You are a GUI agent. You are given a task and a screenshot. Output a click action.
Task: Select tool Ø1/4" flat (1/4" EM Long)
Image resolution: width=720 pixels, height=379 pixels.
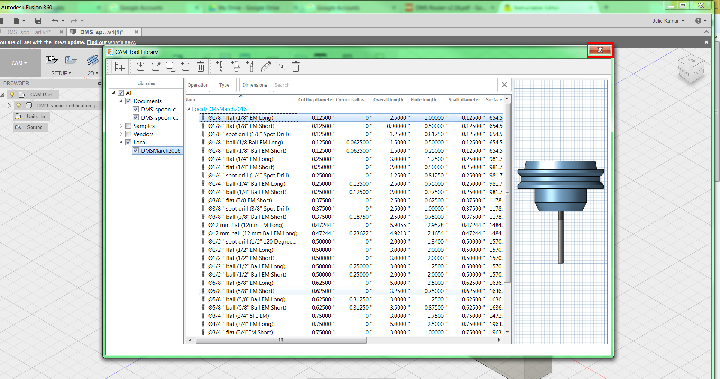coord(241,159)
